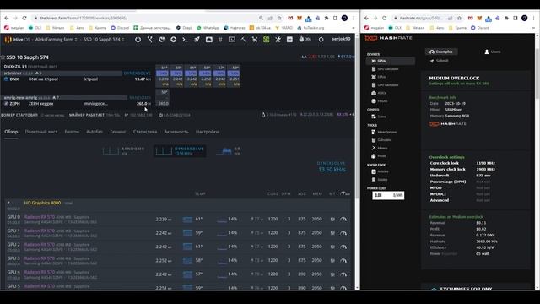Open ASICs item in hashrate.no sidebar
Viewport: 540px width, 304px height.
[x=379, y=93]
